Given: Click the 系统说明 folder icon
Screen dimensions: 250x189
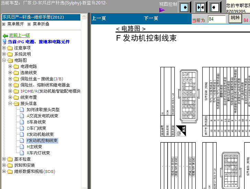Looking at the screenshot, I should [10, 54].
